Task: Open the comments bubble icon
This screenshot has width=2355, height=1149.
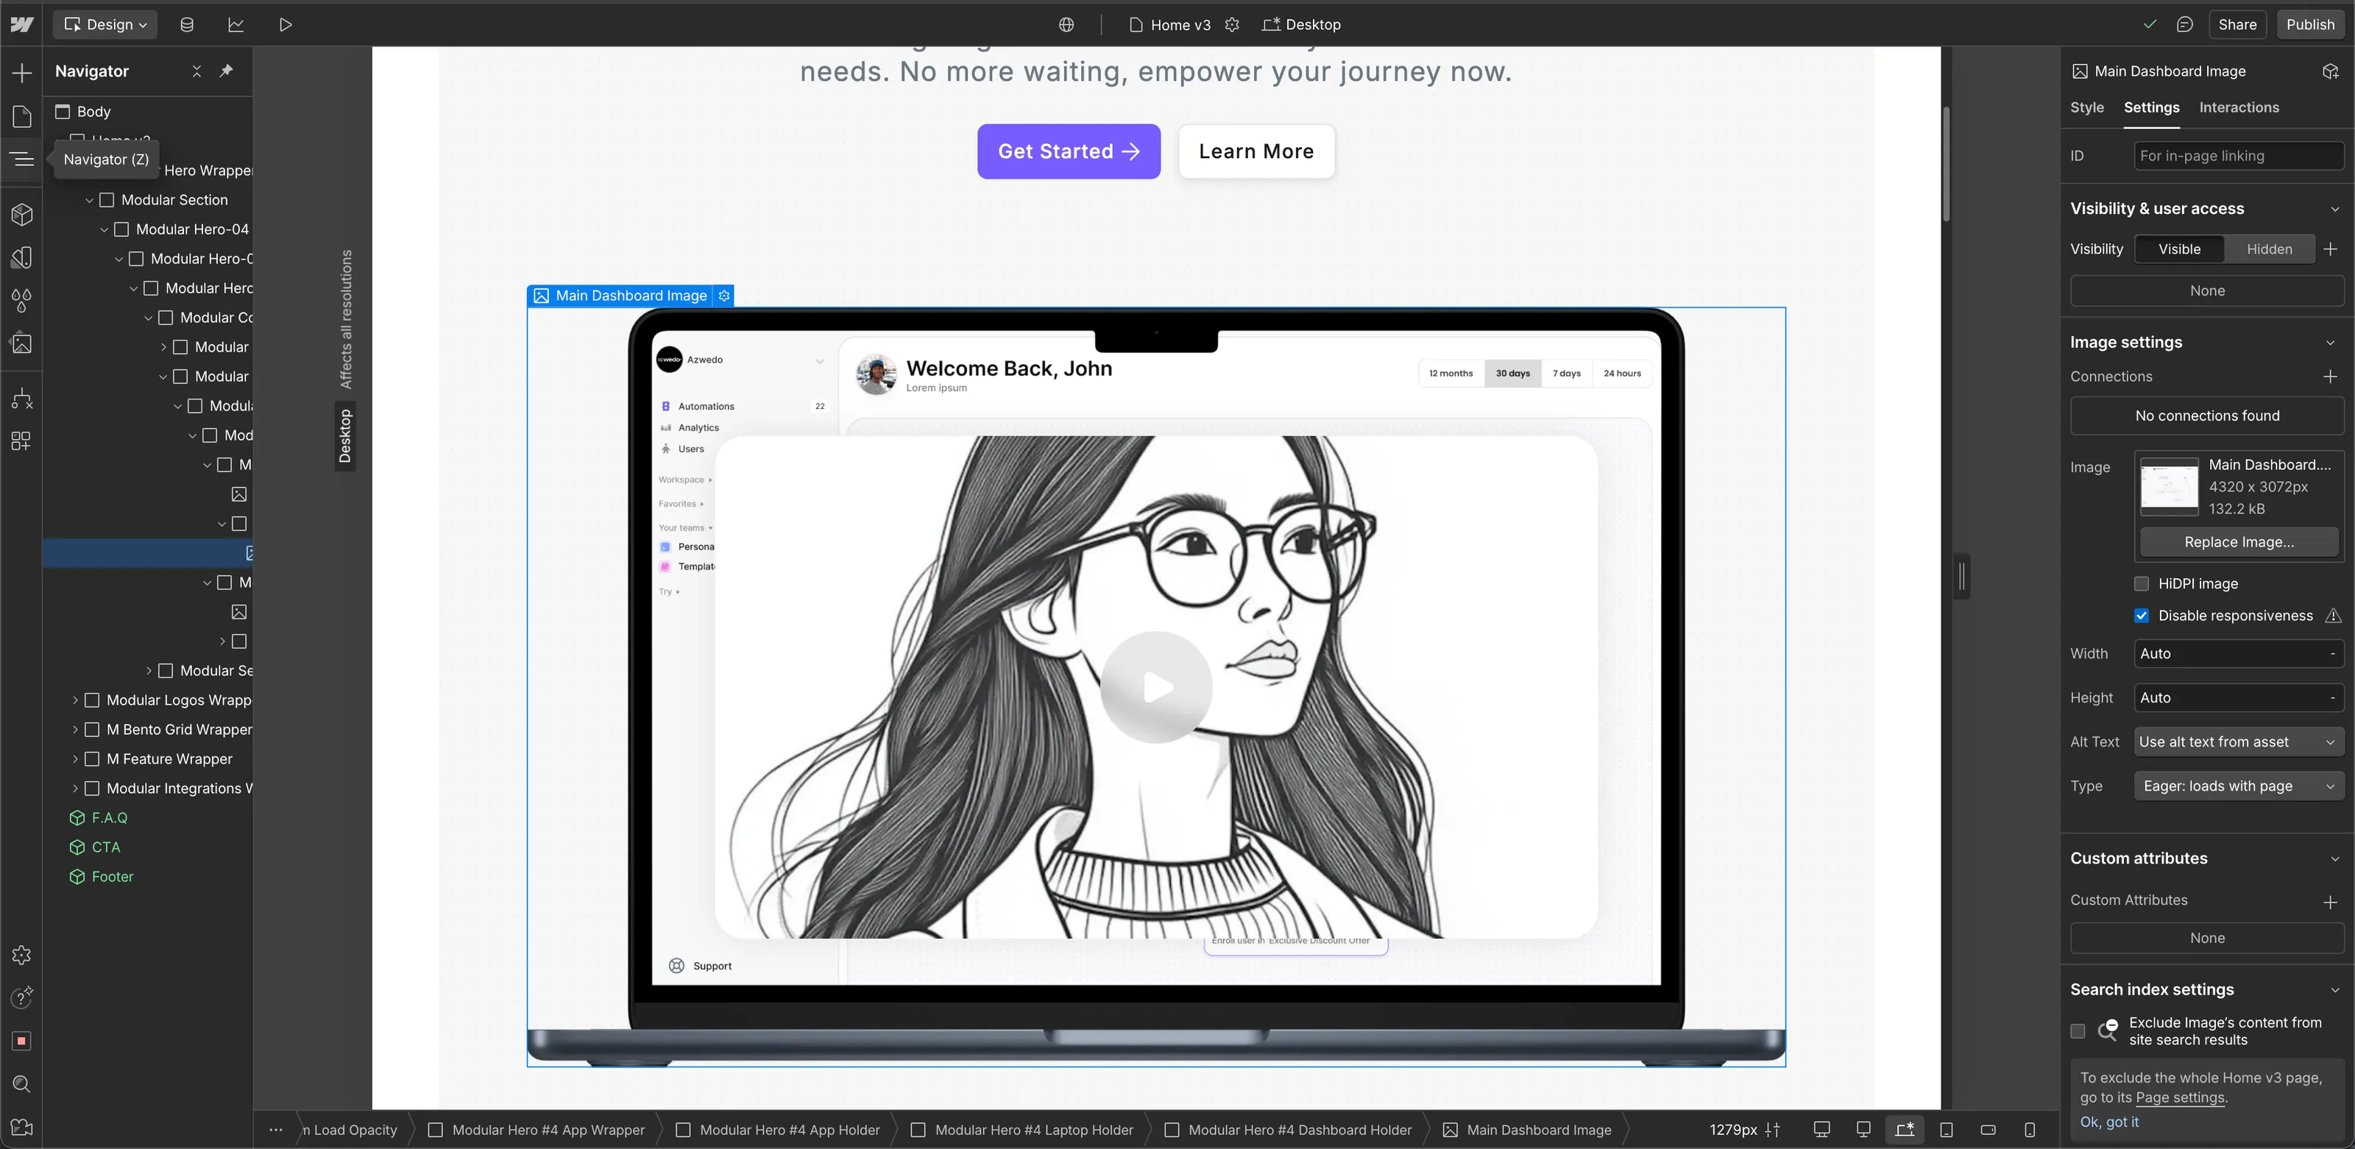Action: [x=2184, y=25]
